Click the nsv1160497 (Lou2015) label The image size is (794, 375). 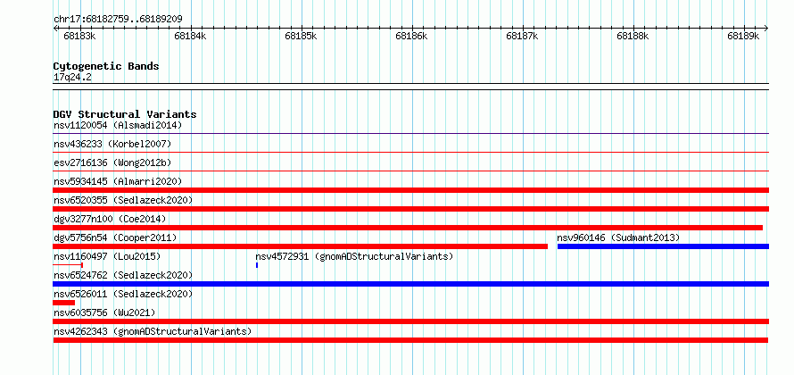pos(107,256)
